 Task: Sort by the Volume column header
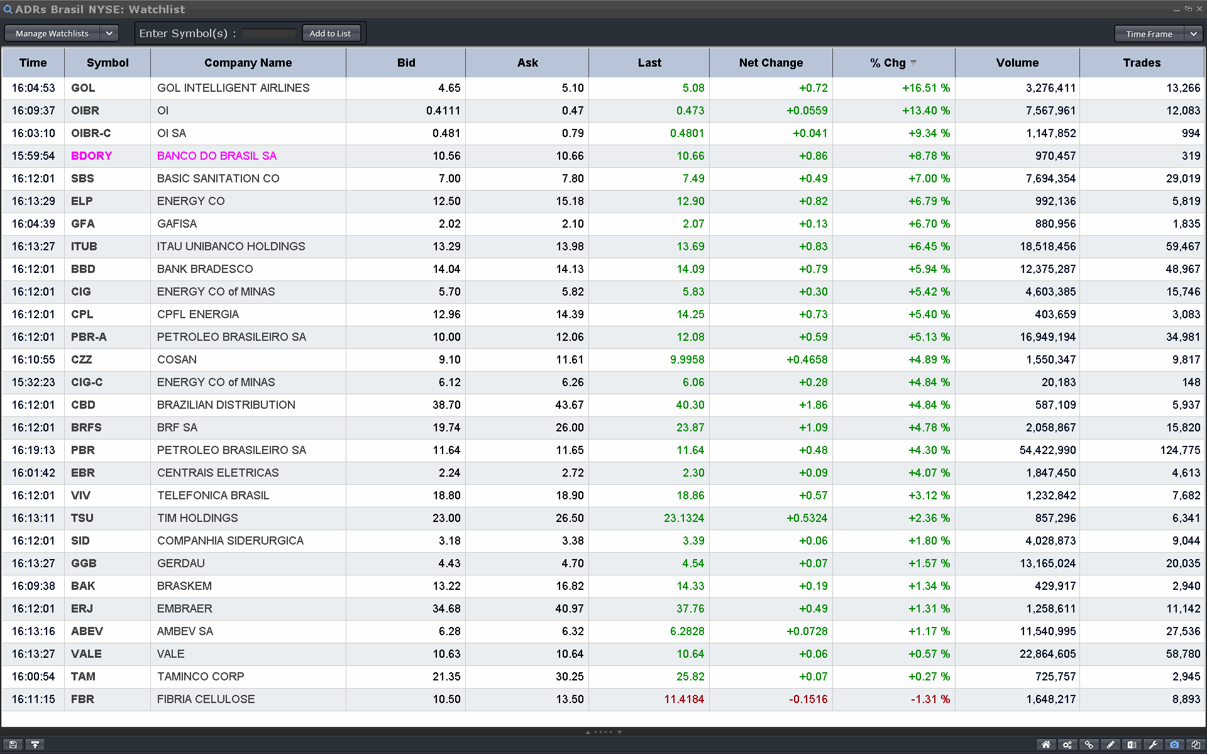click(1017, 63)
